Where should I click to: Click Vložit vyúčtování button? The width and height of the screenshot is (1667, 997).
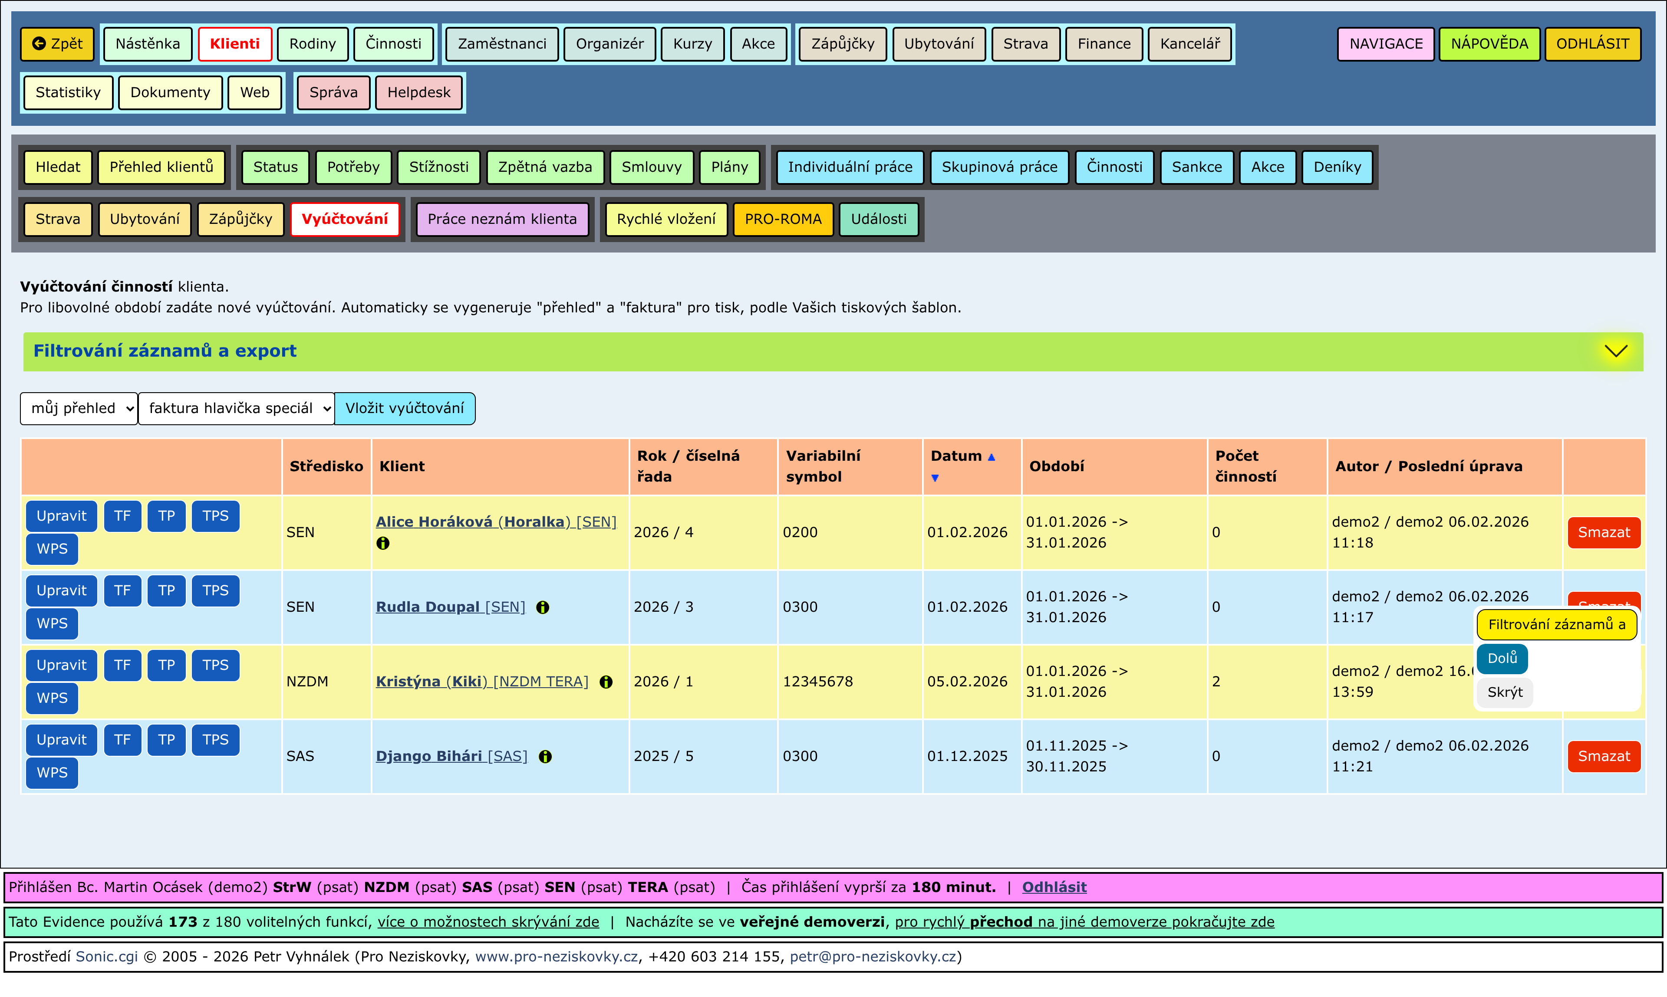(x=405, y=408)
